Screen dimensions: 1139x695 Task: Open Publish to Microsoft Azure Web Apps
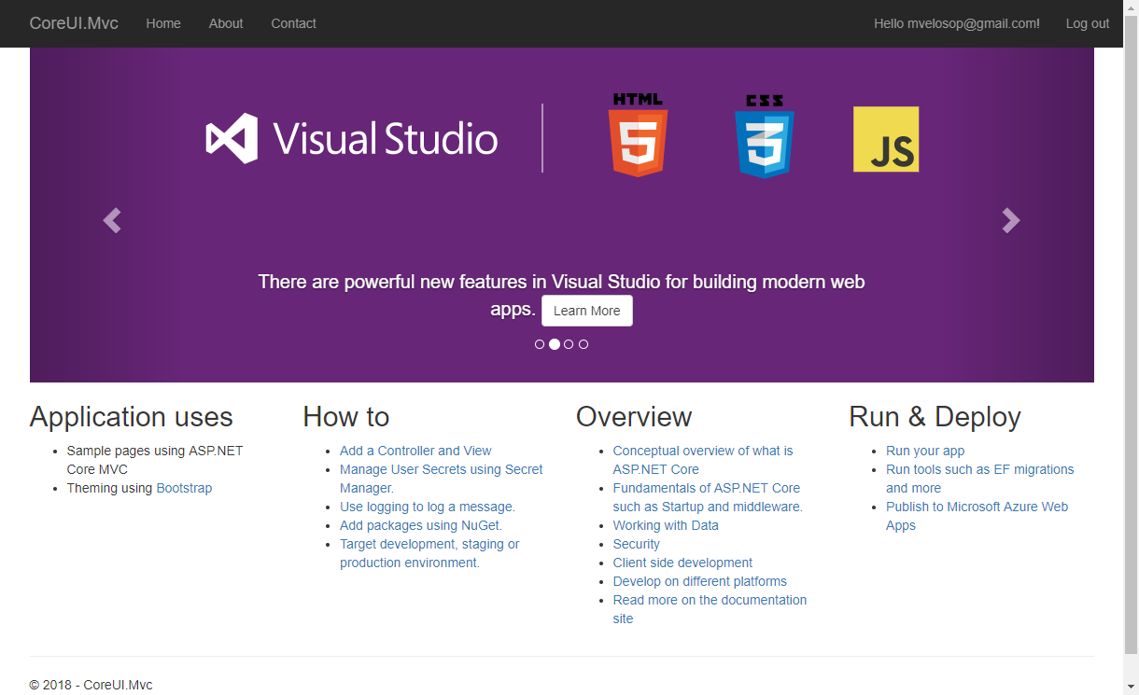(977, 516)
